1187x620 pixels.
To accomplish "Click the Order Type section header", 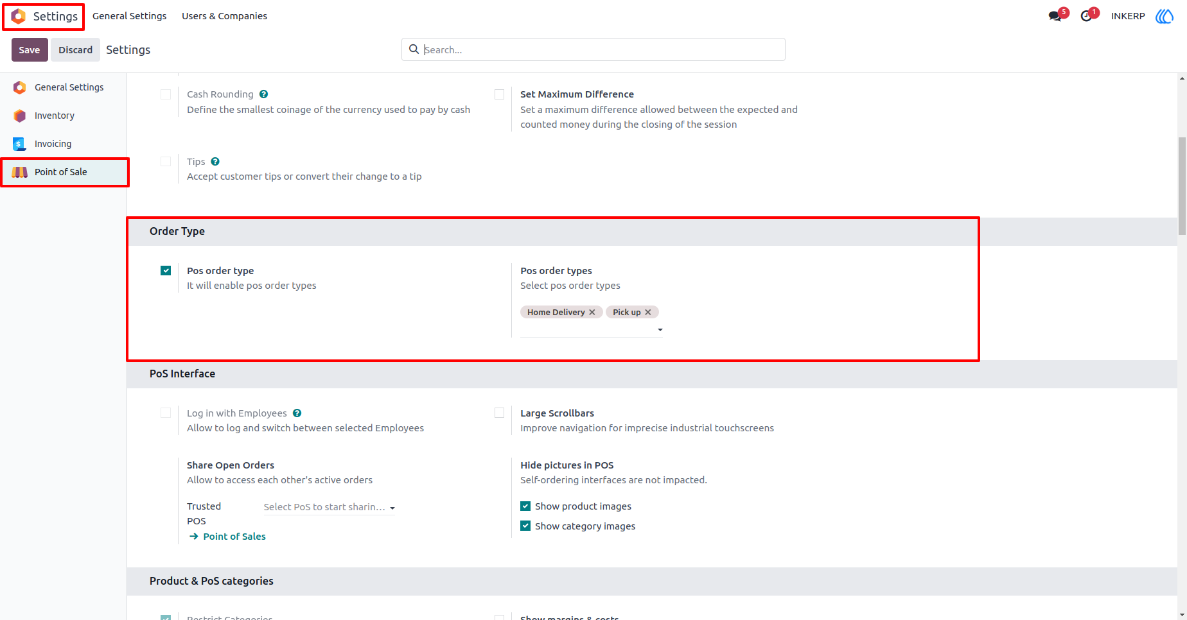I will click(177, 231).
